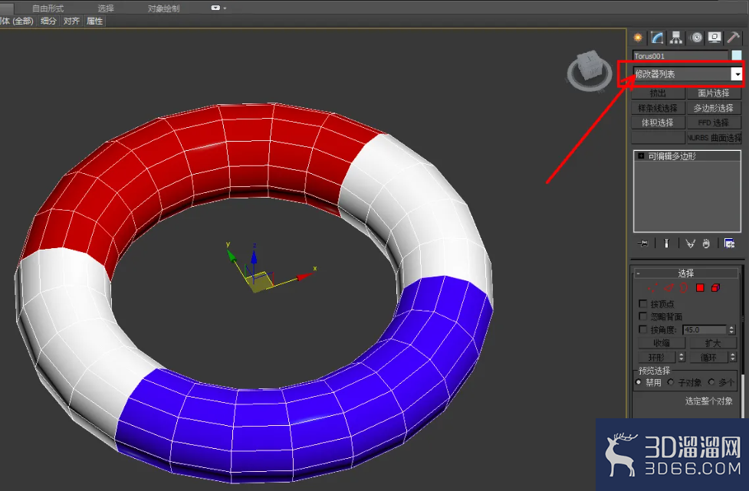Click the FFD 选择 modifier button
Screen dimensions: 749x491
(x=714, y=123)
